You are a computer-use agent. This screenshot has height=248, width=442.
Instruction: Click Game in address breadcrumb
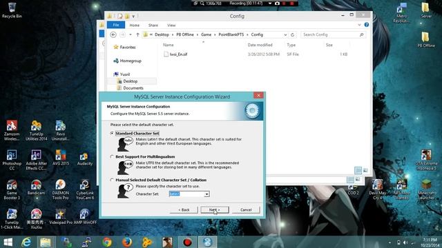[x=206, y=34]
